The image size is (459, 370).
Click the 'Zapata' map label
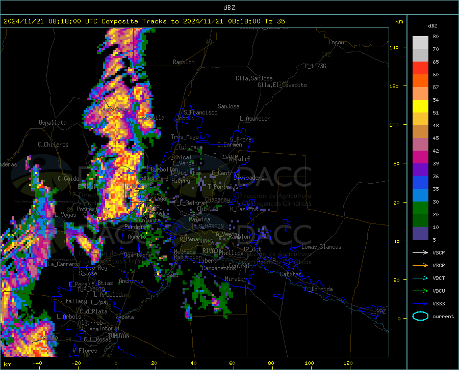pos(125,317)
